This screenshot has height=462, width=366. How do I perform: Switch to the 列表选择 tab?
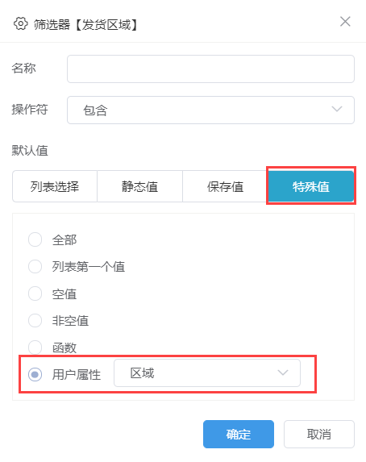point(55,186)
